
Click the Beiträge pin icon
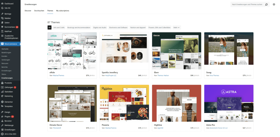click(x=2, y=14)
